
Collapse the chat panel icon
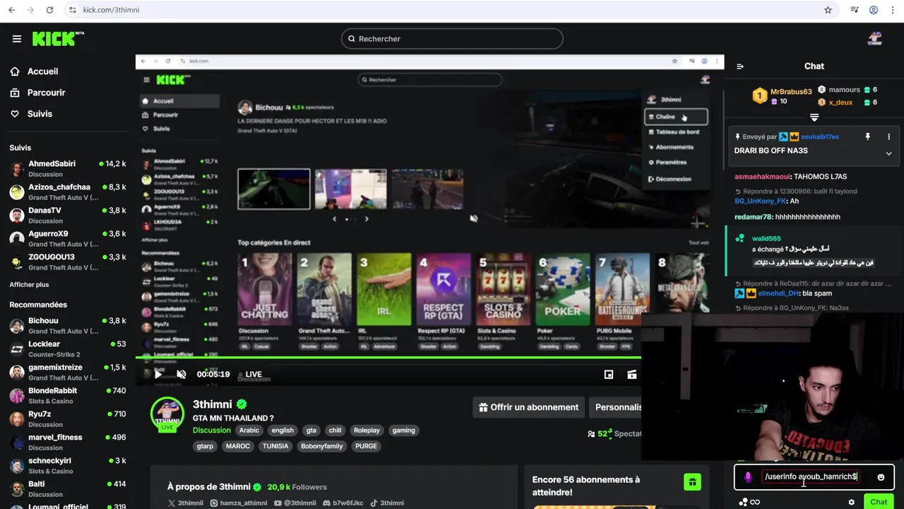click(x=740, y=66)
